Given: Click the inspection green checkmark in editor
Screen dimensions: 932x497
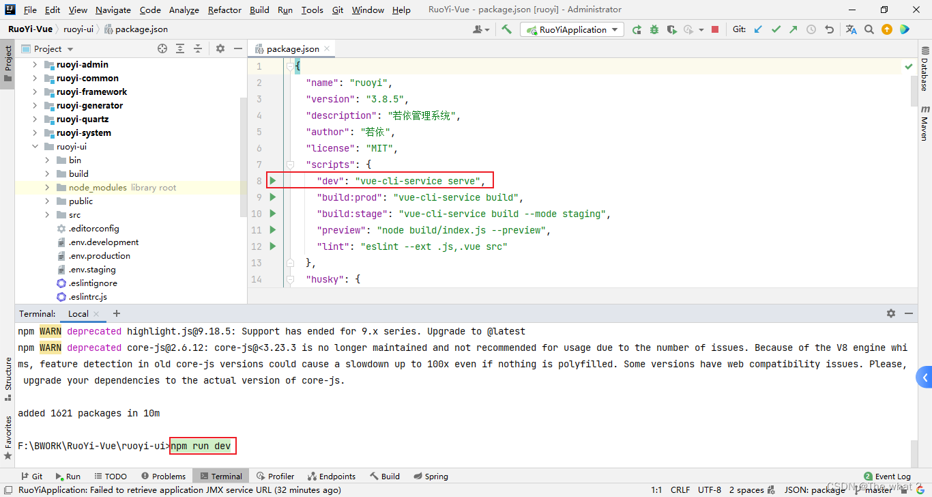Looking at the screenshot, I should click(908, 66).
